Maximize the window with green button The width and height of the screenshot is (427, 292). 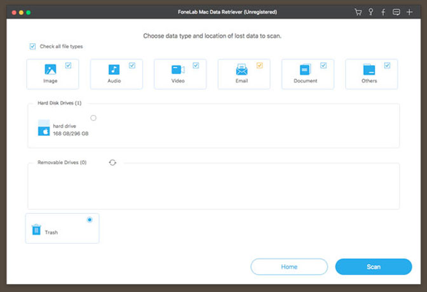click(x=29, y=13)
